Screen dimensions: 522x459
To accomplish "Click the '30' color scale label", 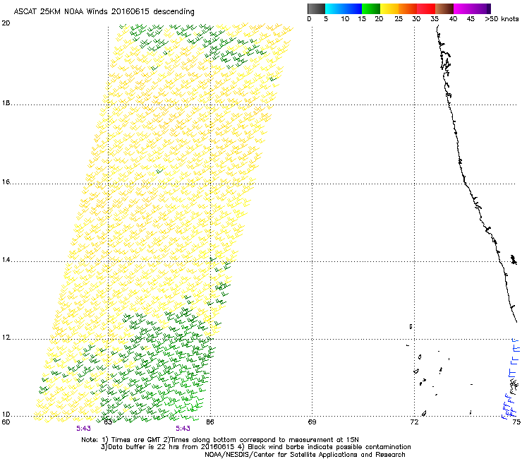I will [416, 19].
